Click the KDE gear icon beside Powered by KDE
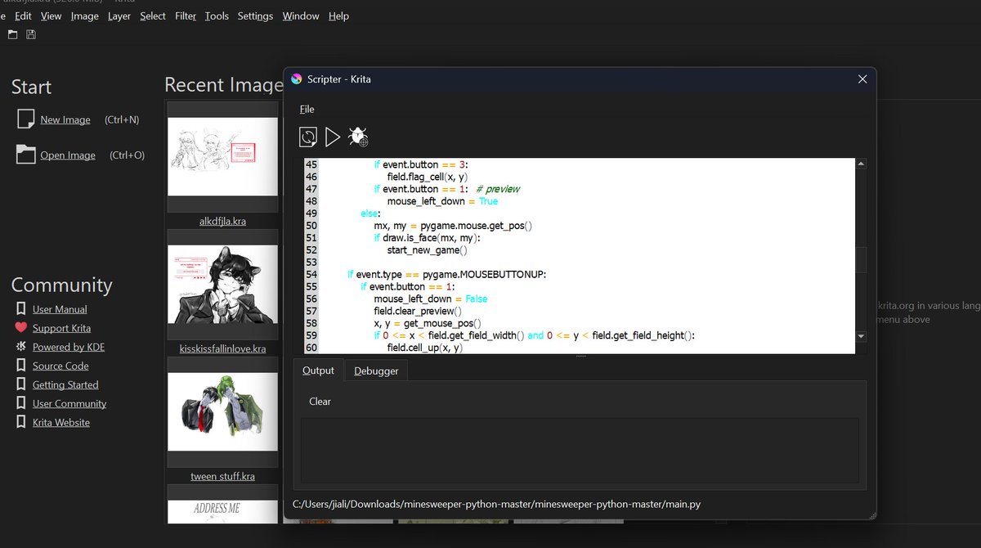Viewport: 981px width, 548px height. point(21,347)
